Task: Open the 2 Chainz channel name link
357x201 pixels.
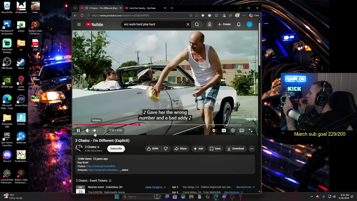Action: (x=91, y=147)
